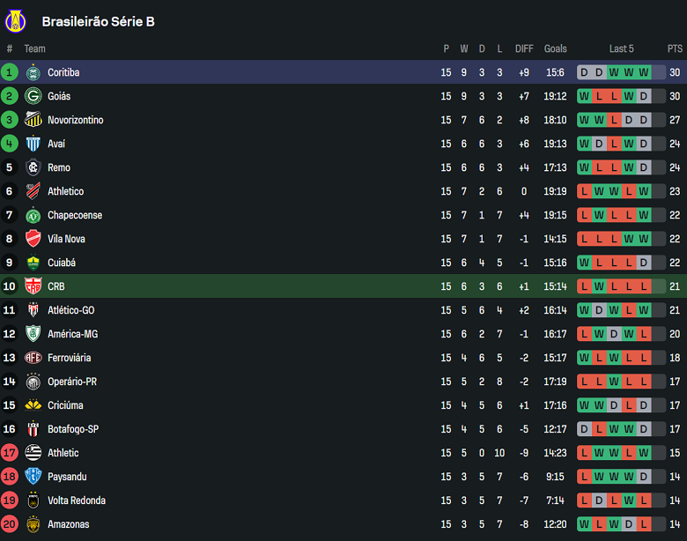Open the Criciúma team link

[66, 405]
